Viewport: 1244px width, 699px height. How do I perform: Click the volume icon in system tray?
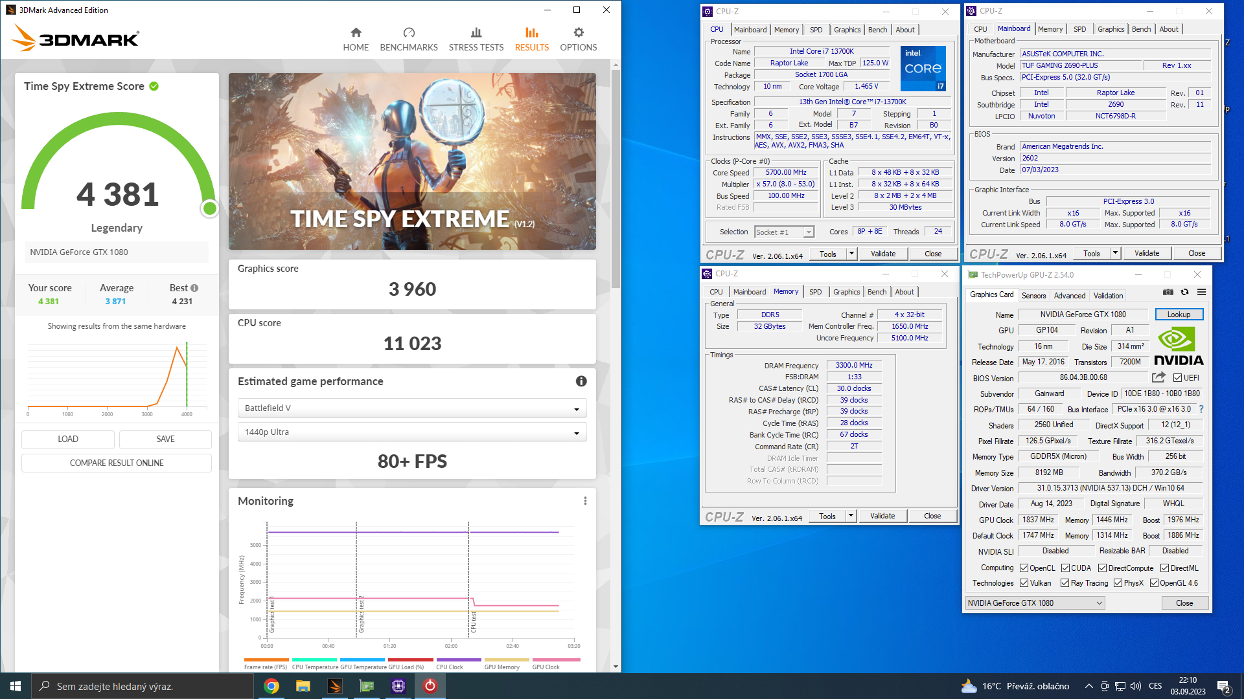[1136, 686]
